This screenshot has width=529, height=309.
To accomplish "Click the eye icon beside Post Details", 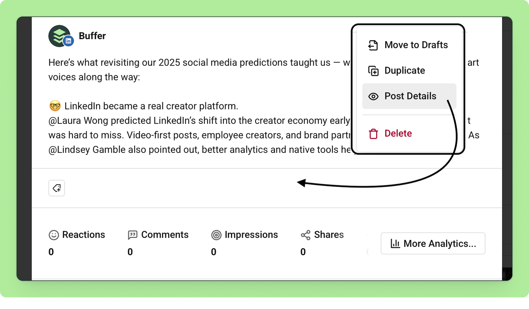I will [x=373, y=96].
